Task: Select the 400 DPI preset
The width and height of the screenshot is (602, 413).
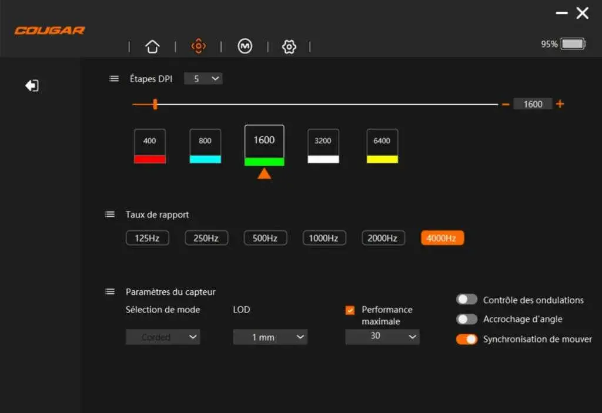Action: coord(149,146)
